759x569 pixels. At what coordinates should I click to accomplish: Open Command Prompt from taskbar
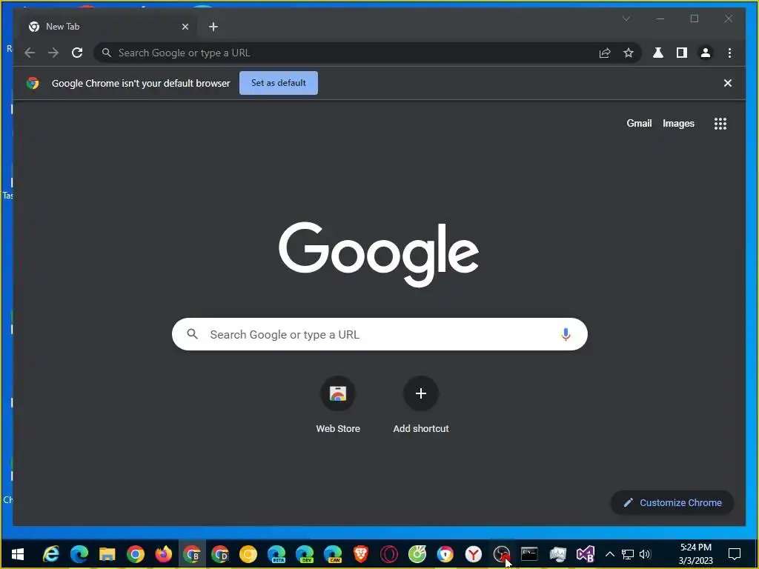(x=529, y=553)
